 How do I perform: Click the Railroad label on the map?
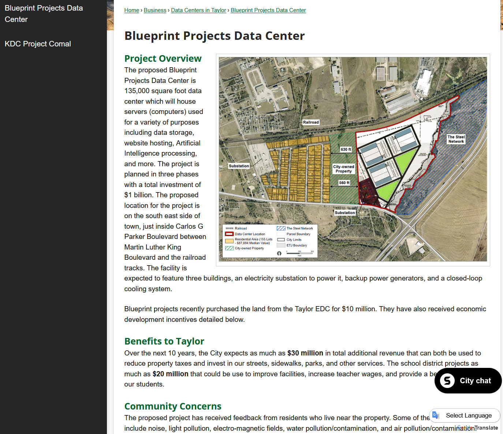click(x=311, y=122)
